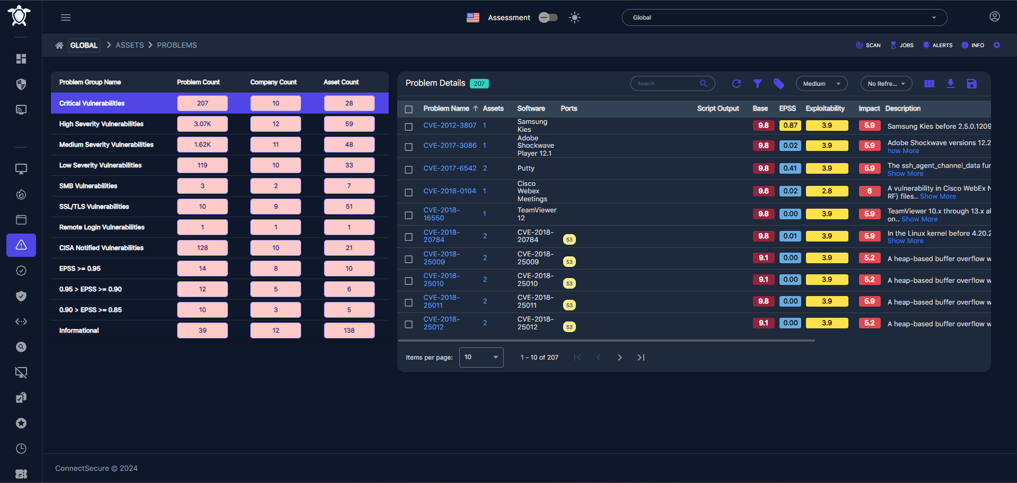Open the Global company selector dropdown
The width and height of the screenshot is (1017, 483).
[784, 17]
